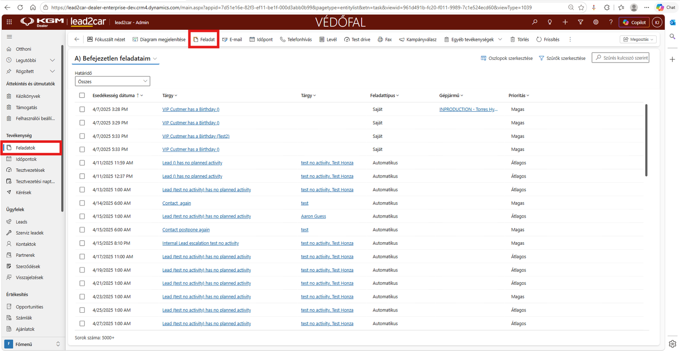
Task: Click the plus quick-create icon in header
Action: pos(565,22)
